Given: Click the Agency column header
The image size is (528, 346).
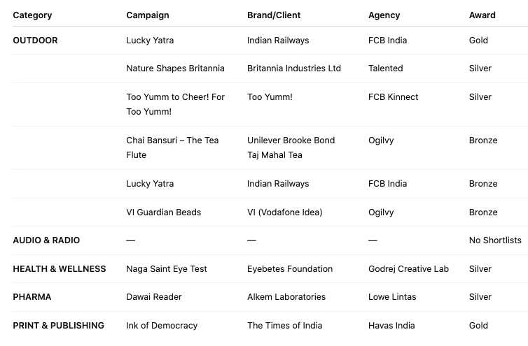Looking at the screenshot, I should [384, 15].
